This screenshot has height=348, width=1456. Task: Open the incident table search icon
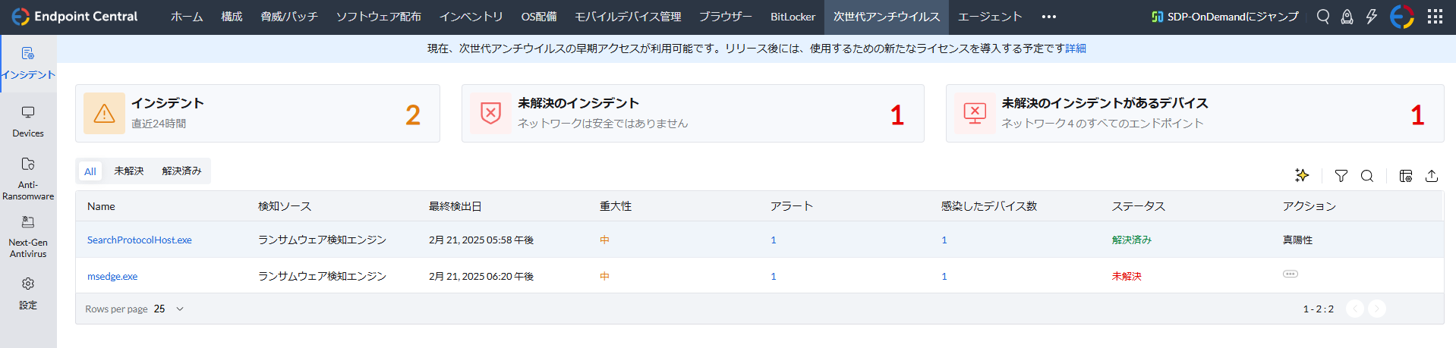click(1367, 176)
